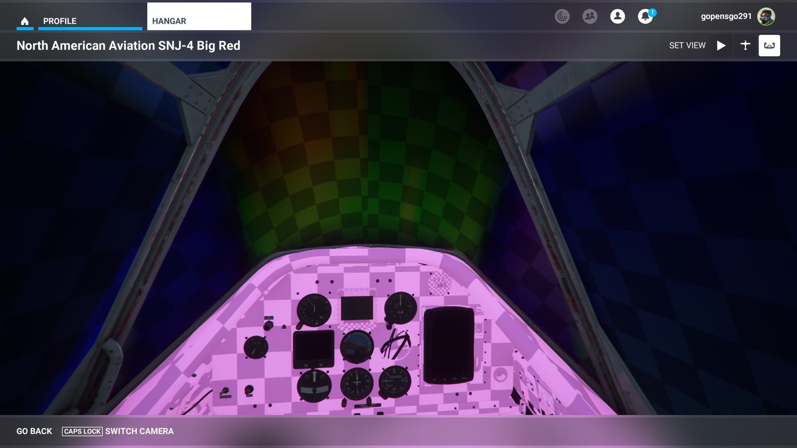Open notifications bell with badge
Viewport: 797px width, 448px height.
tap(645, 17)
